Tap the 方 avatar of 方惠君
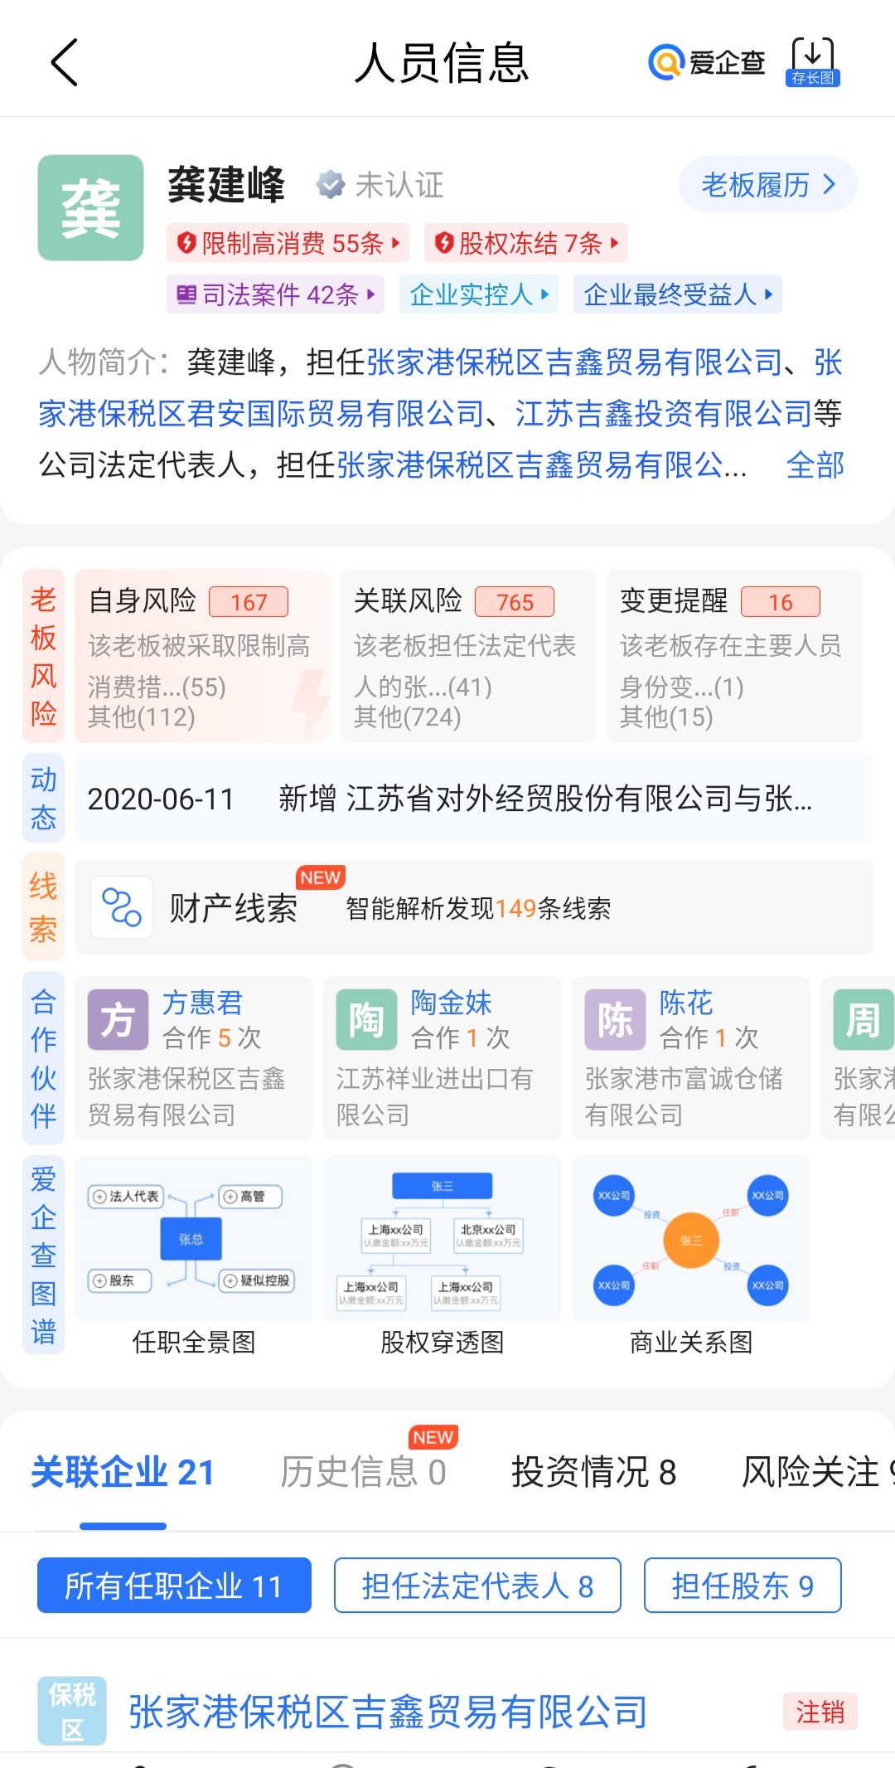Viewport: 895px width, 1768px height. coord(118,1020)
